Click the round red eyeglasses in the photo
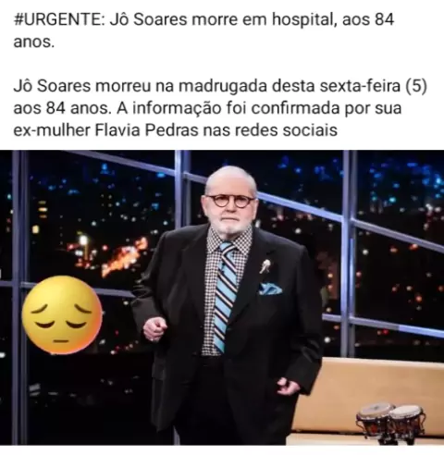Screen dimensions: 444x455 tap(230, 201)
